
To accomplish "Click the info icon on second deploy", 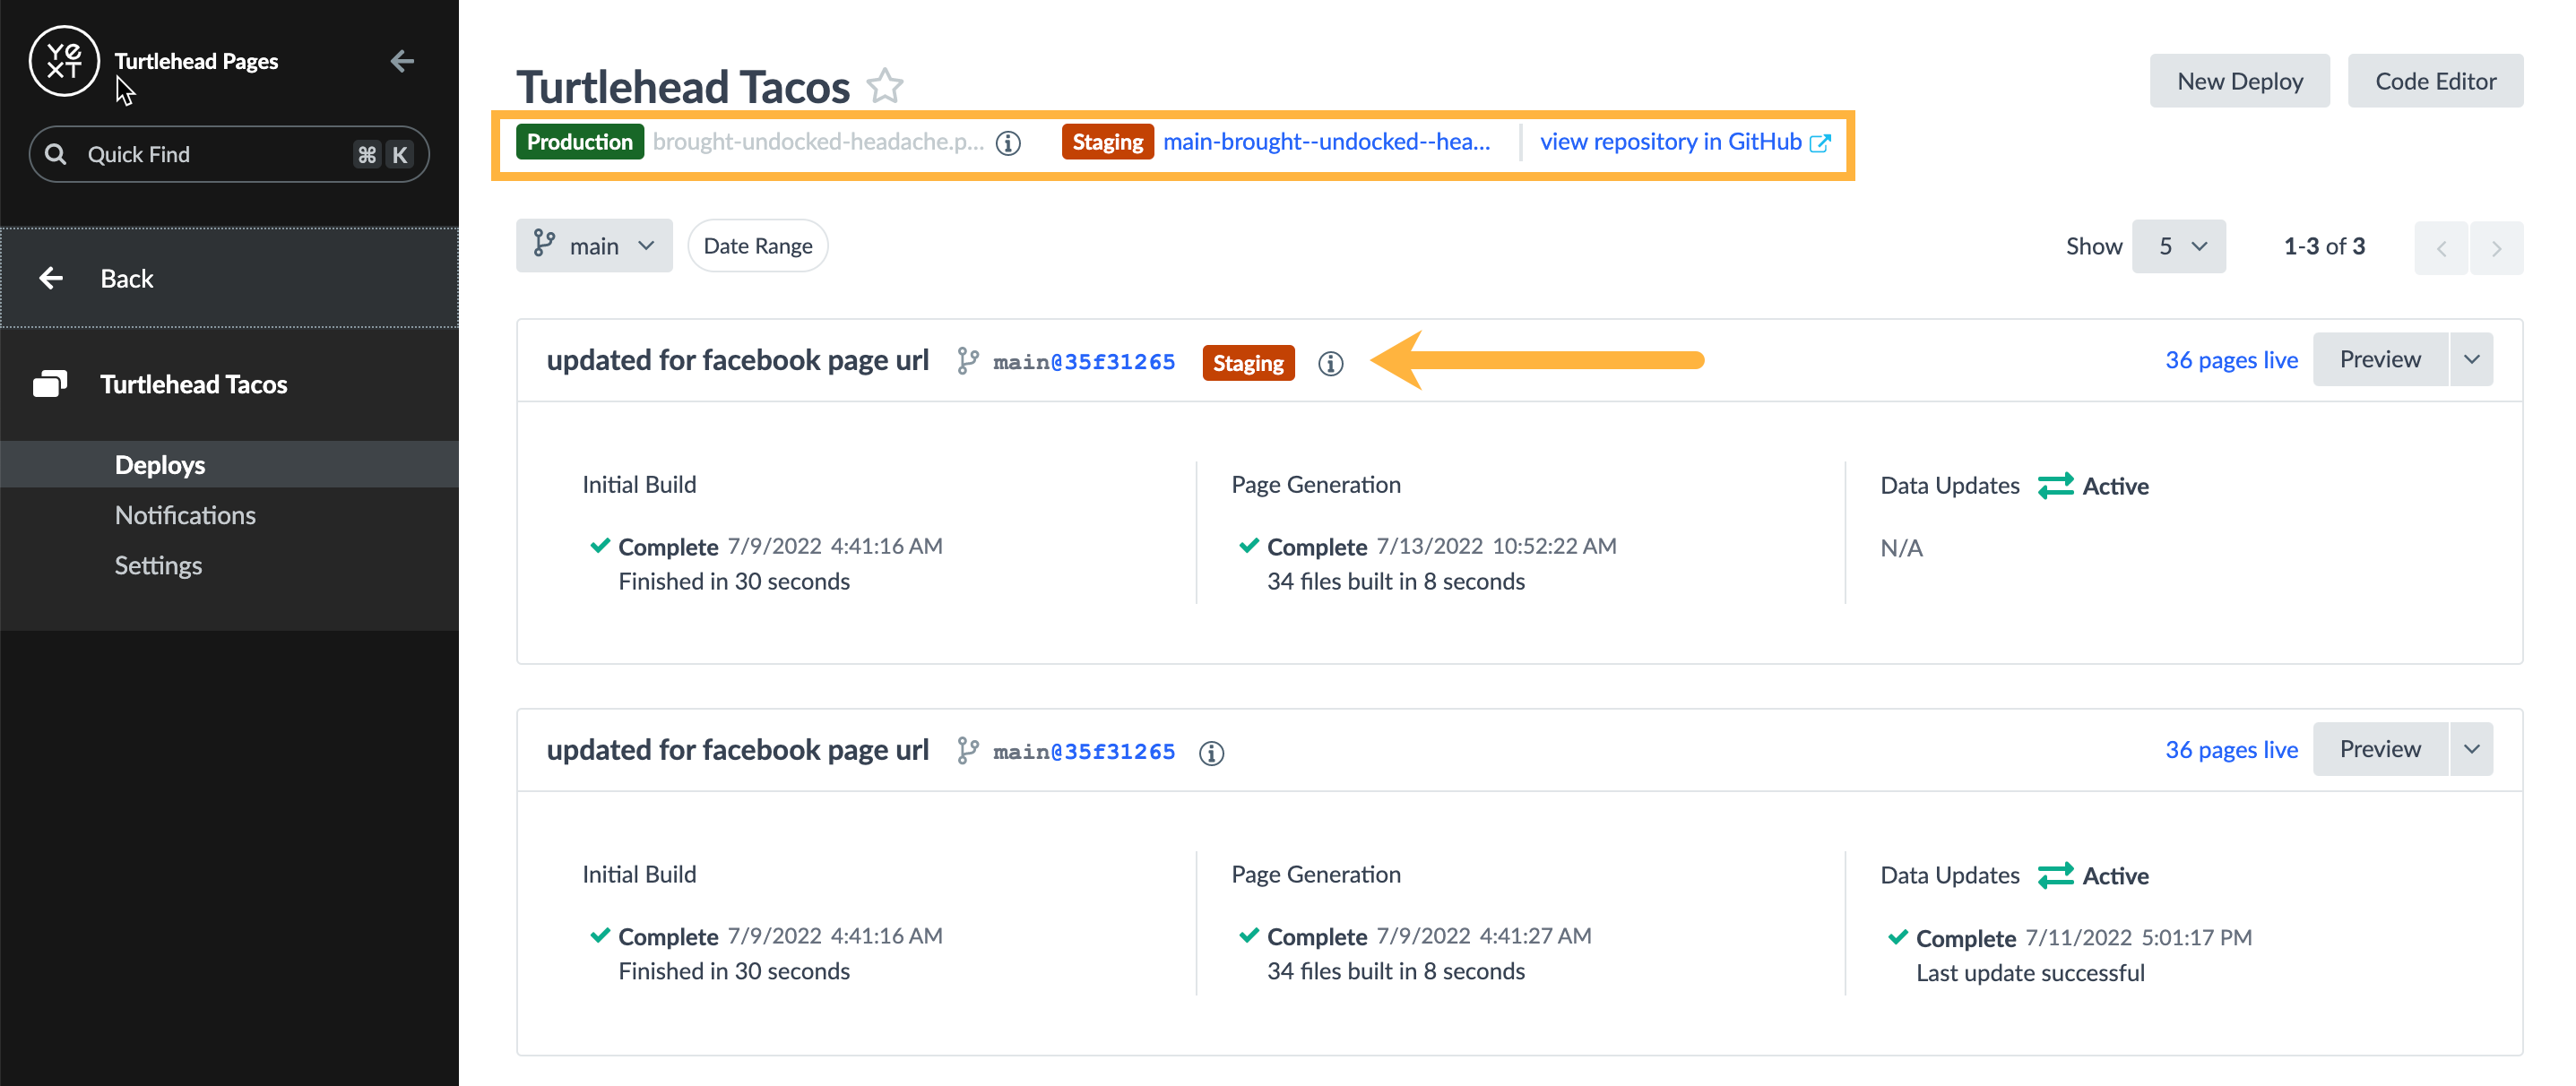I will point(1211,753).
